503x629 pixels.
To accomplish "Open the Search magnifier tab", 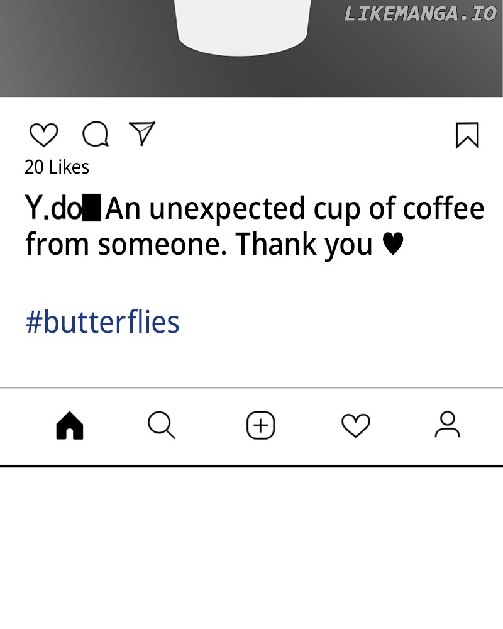I will [x=162, y=425].
